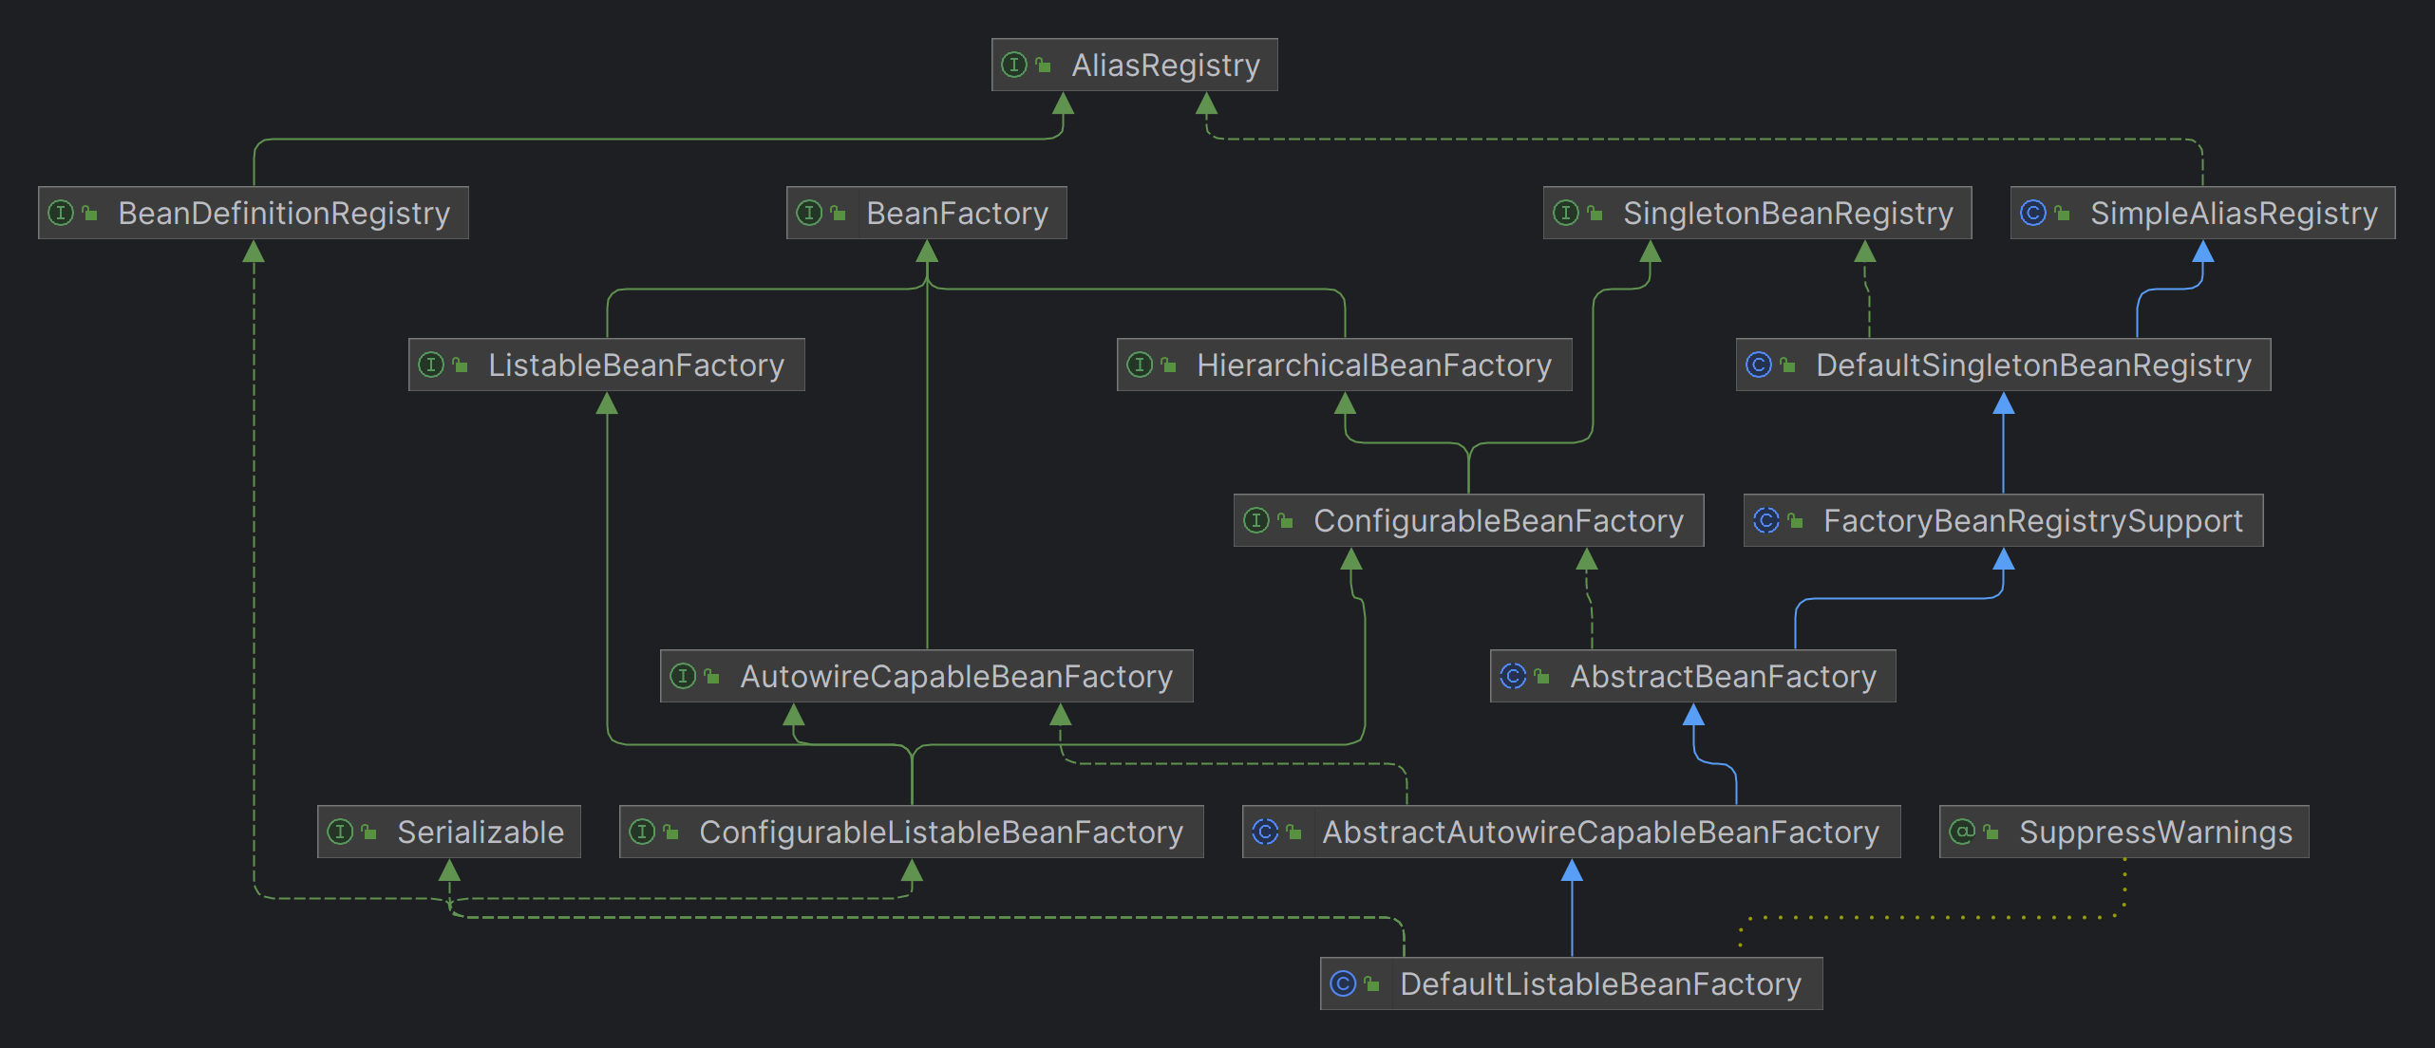The width and height of the screenshot is (2435, 1048).
Task: Click the annotation icon on SuppressWarnings node
Action: tap(1962, 832)
